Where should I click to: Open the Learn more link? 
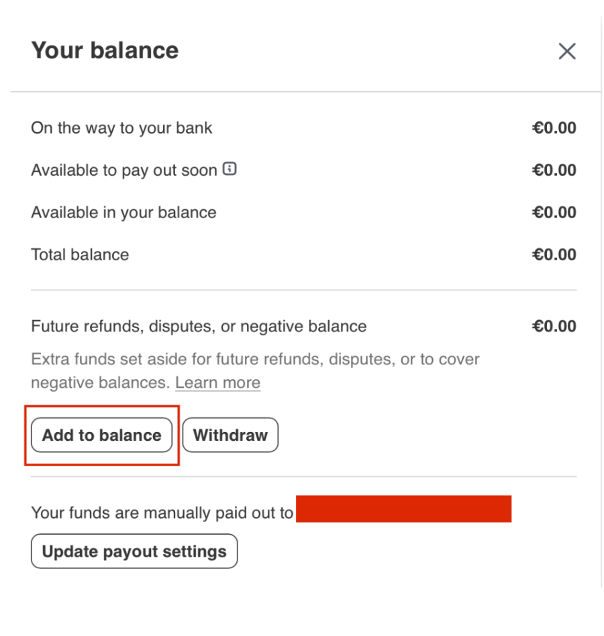[x=217, y=383]
